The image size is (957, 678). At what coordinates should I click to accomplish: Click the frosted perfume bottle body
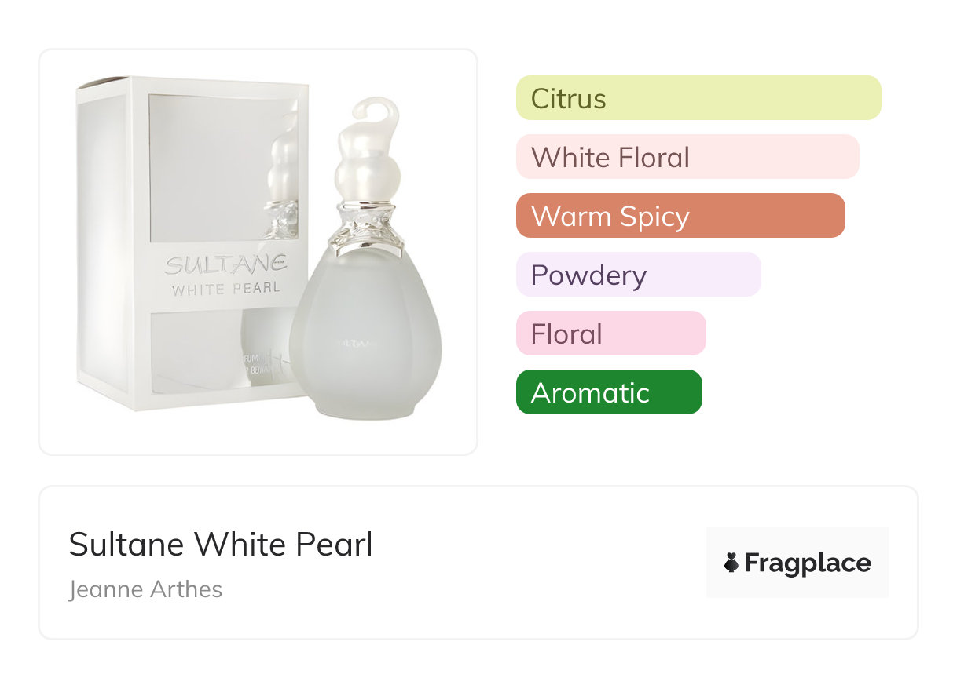(x=365, y=345)
